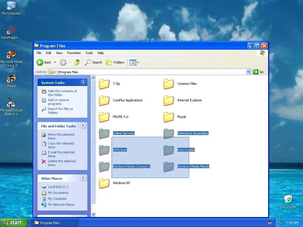Image resolution: width=303 pixels, height=227 pixels.
Task: Select the 7-Zip folder icon
Action: point(104,84)
